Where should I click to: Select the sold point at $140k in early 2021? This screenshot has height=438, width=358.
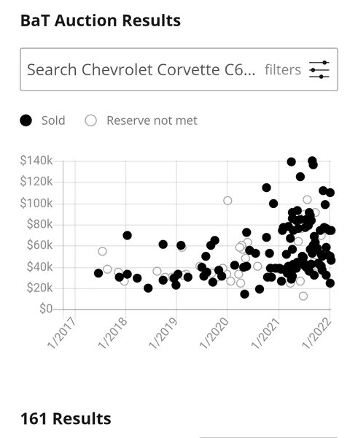292,162
